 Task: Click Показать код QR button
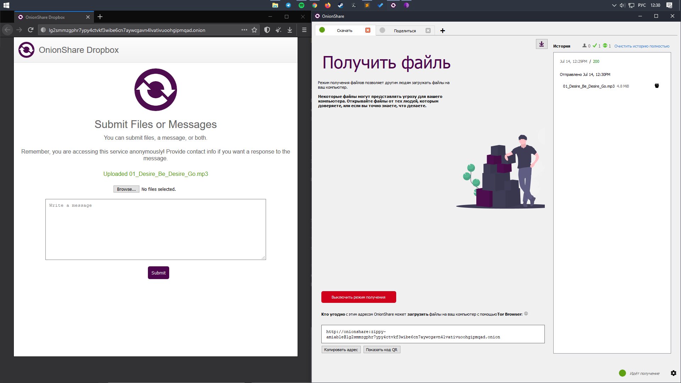click(x=382, y=350)
